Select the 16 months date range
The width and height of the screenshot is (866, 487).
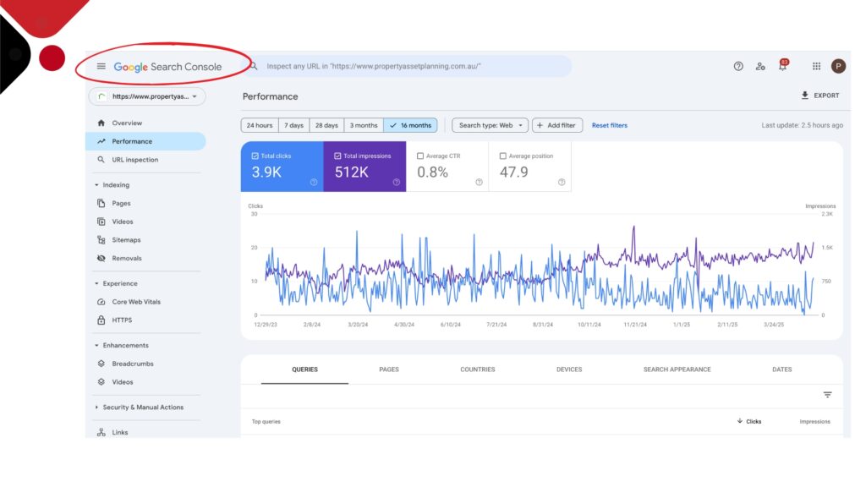(x=410, y=125)
